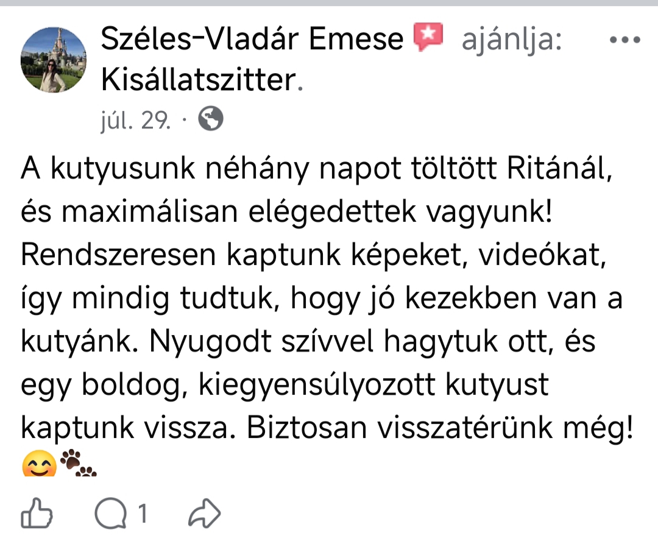The image size is (658, 547).
Task: Click the comment count number 1
Action: coord(143,515)
